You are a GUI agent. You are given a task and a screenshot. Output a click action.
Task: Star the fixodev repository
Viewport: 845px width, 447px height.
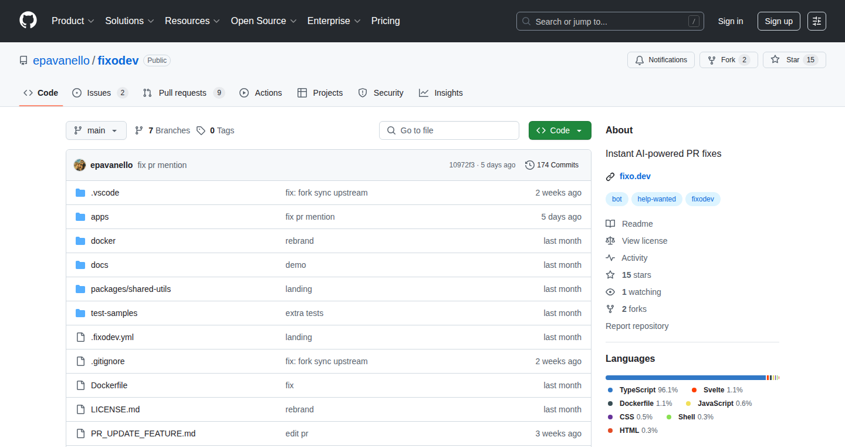pyautogui.click(x=795, y=60)
